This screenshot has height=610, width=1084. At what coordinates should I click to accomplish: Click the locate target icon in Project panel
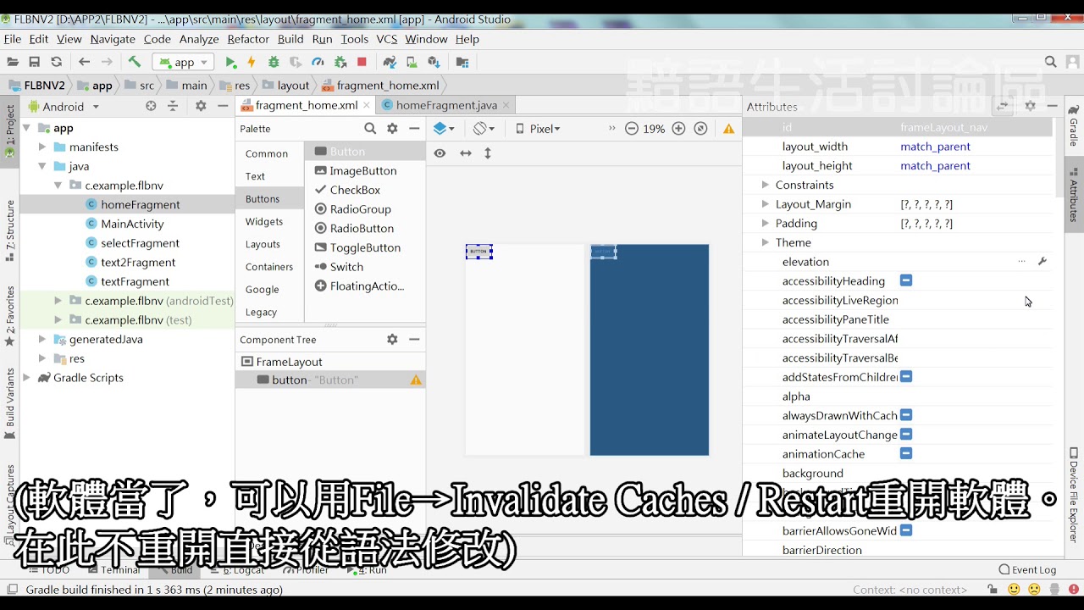tap(151, 106)
